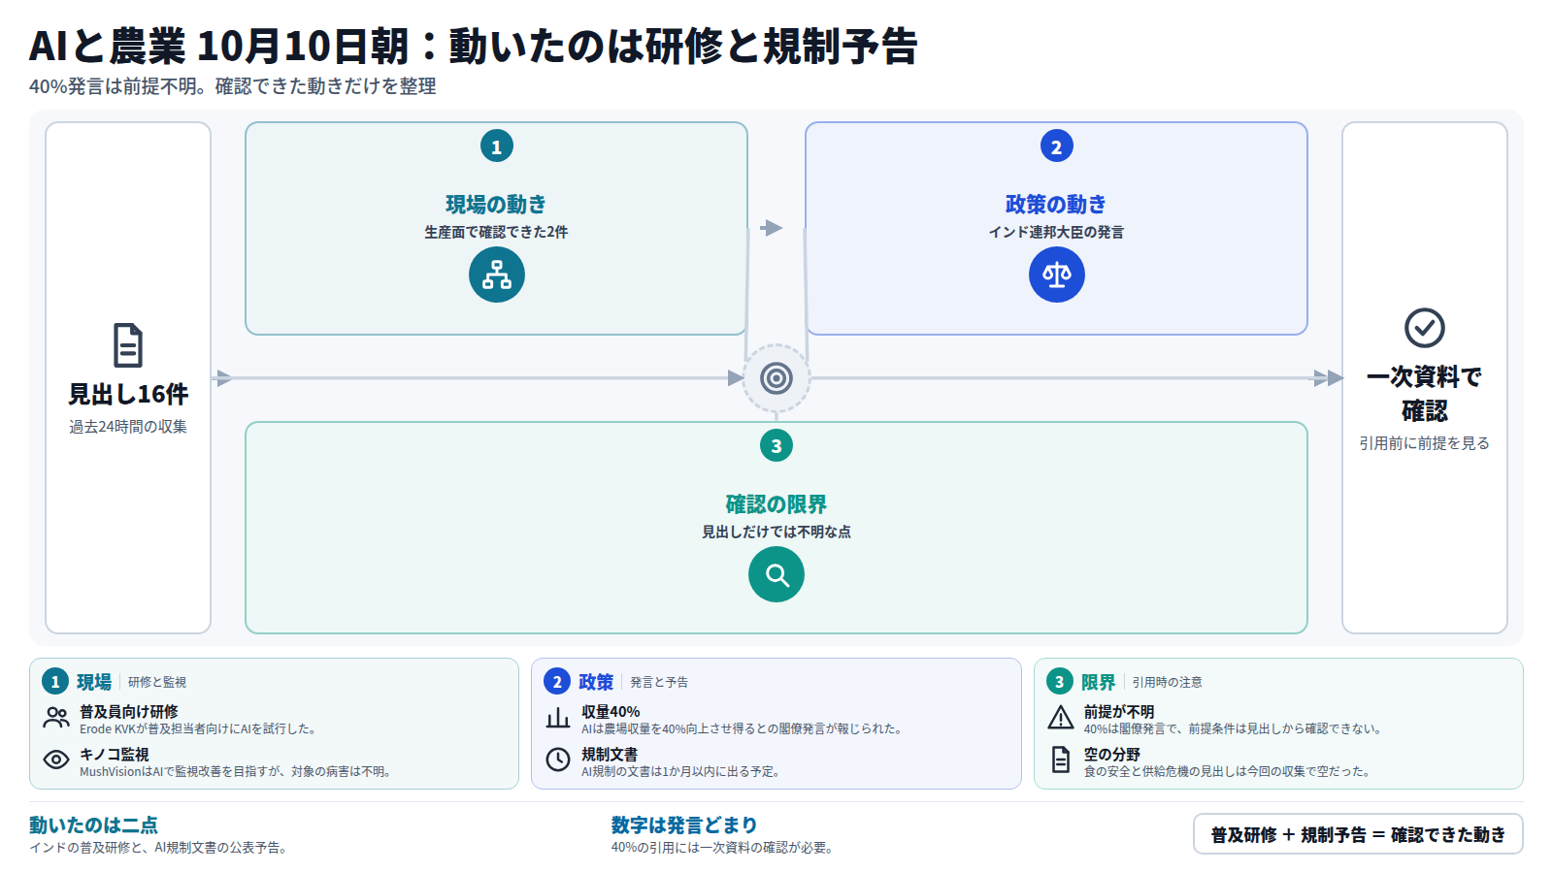The height and width of the screenshot is (873, 1553).
Task: Click the bar chart icon beside 収量40%
Action: (x=558, y=718)
